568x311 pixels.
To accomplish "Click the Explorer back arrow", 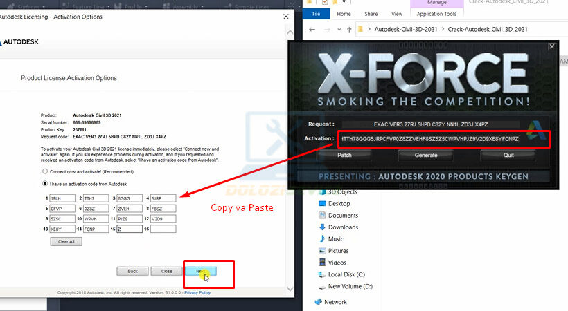I will [x=313, y=30].
